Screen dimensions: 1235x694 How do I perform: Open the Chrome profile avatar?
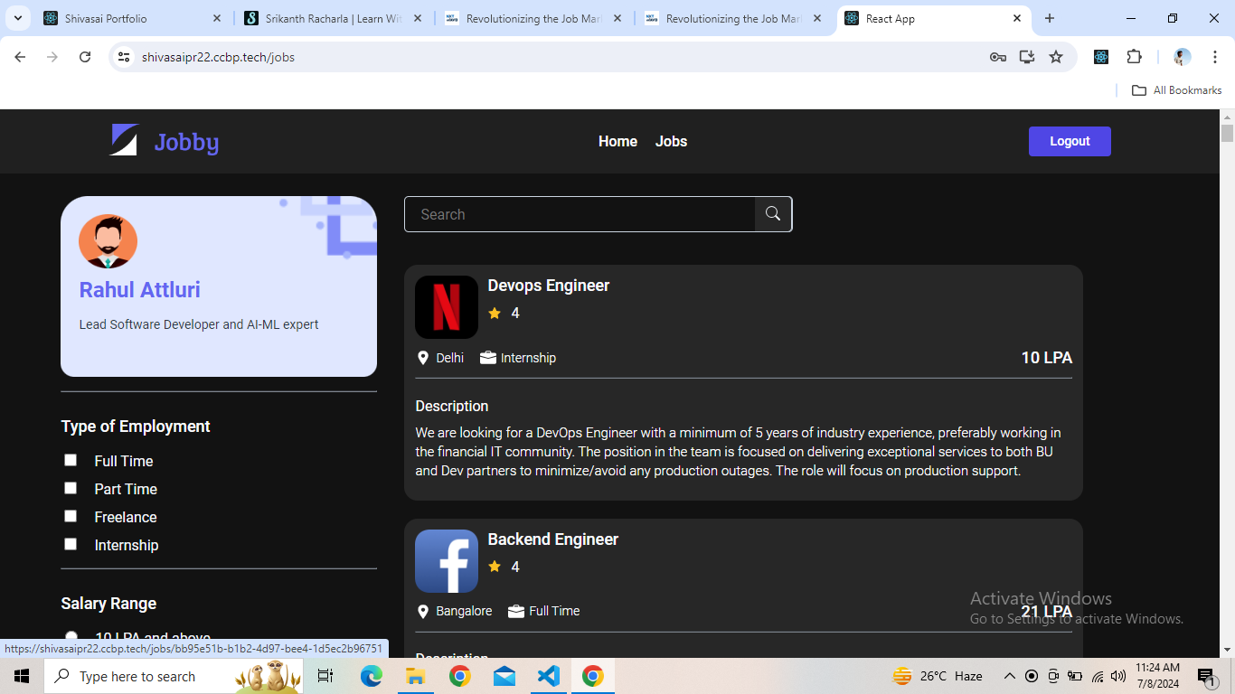(x=1183, y=57)
